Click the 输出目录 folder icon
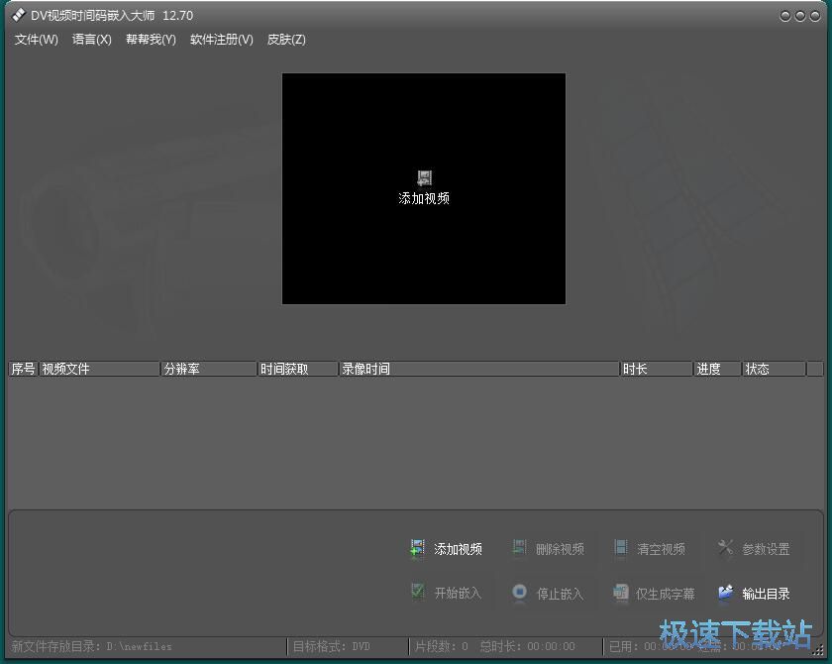The image size is (832, 664). [x=725, y=592]
